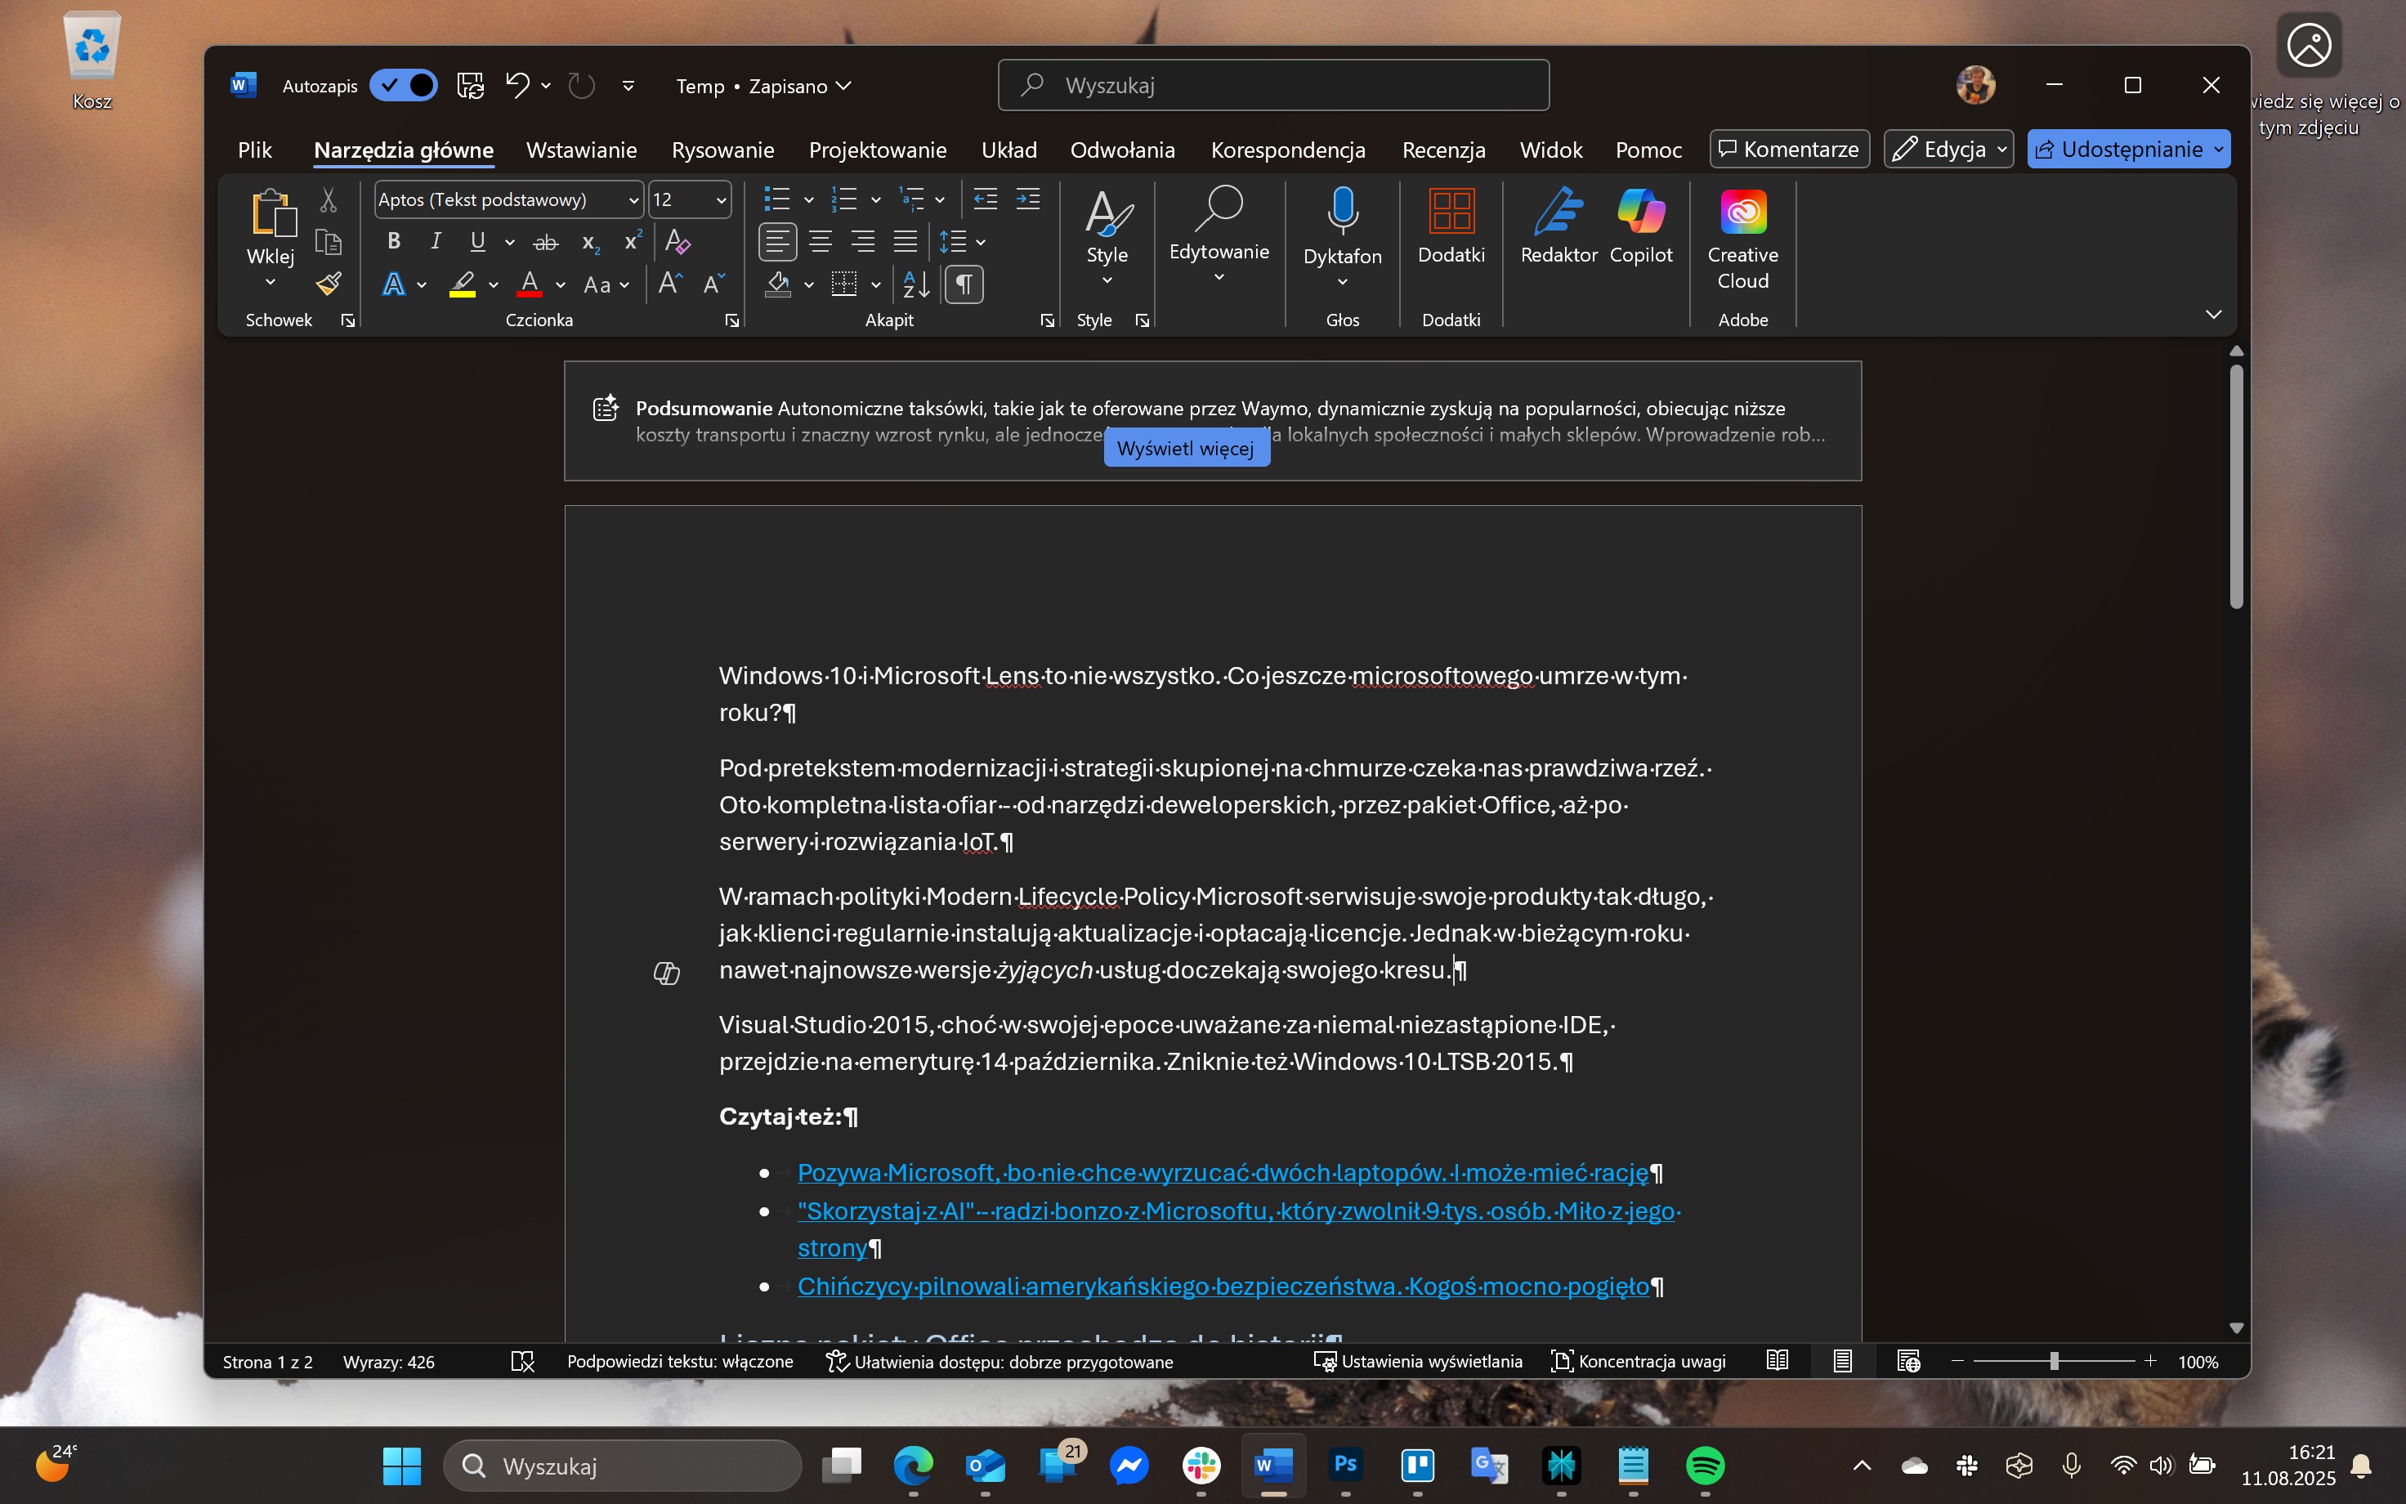
Task: Toggle italic formatting
Action: tap(436, 242)
